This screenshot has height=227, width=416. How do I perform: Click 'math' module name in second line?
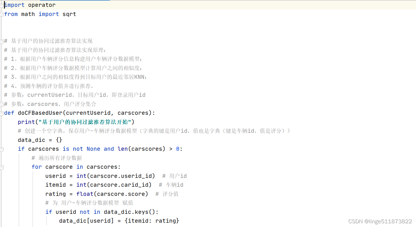tap(28, 14)
